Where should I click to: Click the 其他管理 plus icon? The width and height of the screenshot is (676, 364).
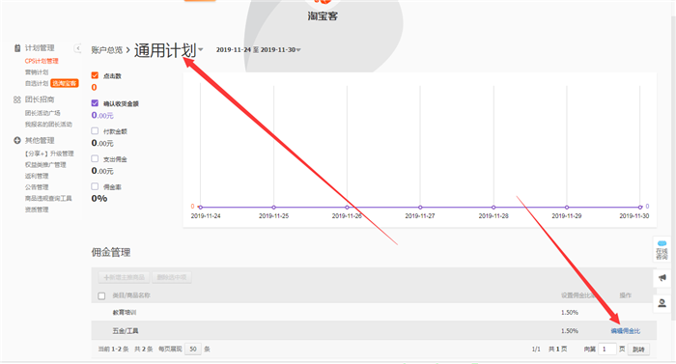click(17, 140)
